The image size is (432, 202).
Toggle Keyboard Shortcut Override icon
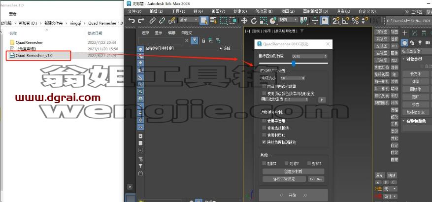325,20
